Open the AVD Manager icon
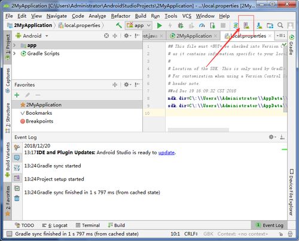This screenshot has height=241, width=299. (246, 26)
